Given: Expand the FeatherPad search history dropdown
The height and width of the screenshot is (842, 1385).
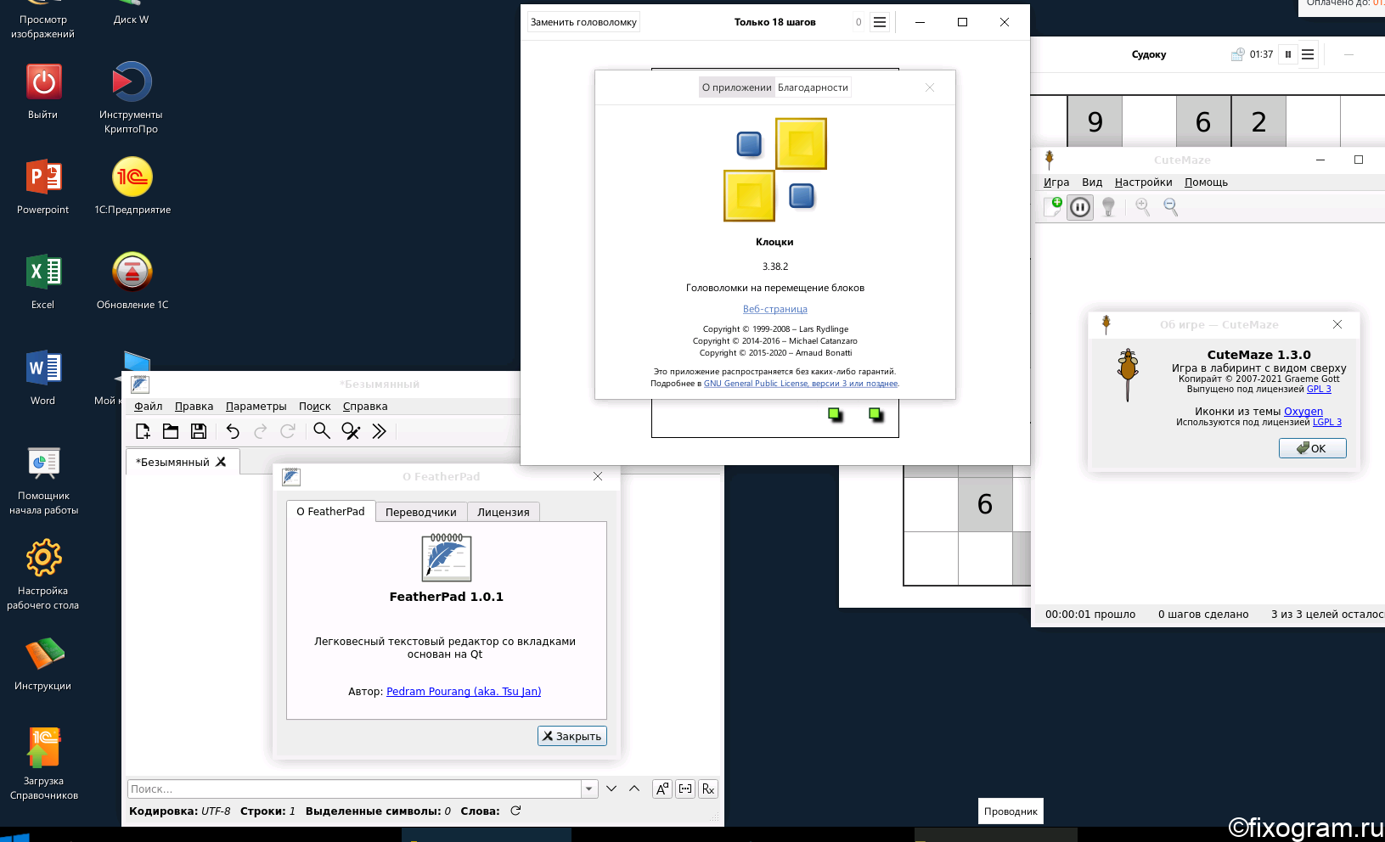Looking at the screenshot, I should click(x=589, y=789).
